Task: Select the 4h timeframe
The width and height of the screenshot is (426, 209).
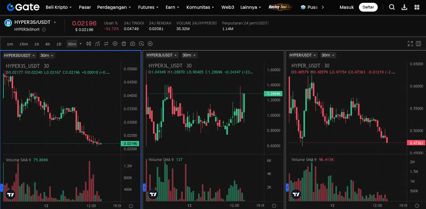Action: 48,44
